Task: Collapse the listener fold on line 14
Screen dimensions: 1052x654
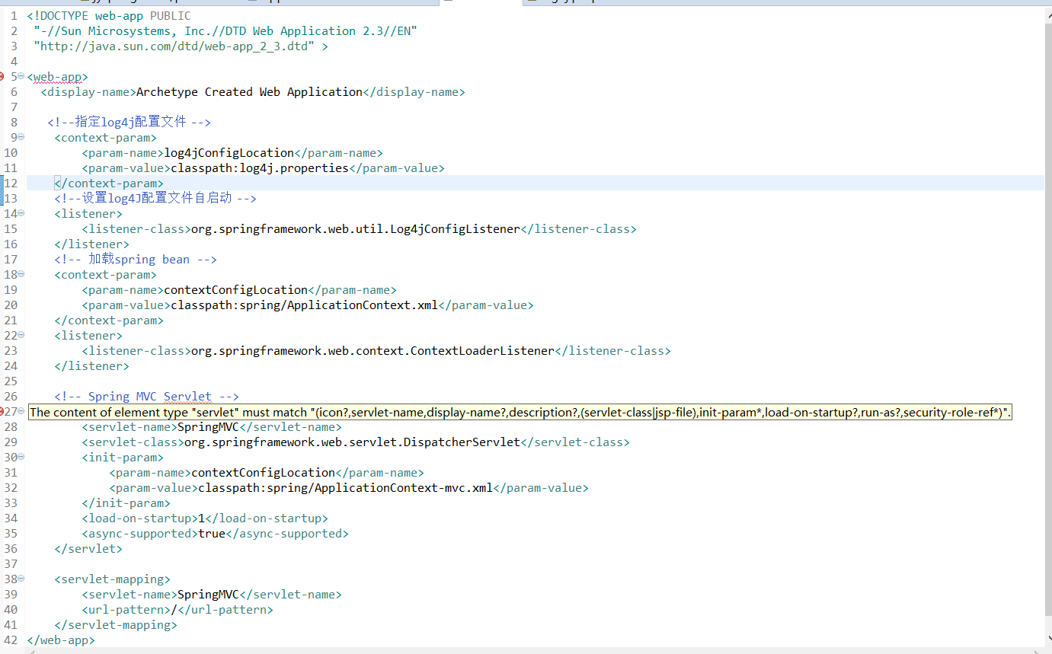Action: [x=21, y=213]
